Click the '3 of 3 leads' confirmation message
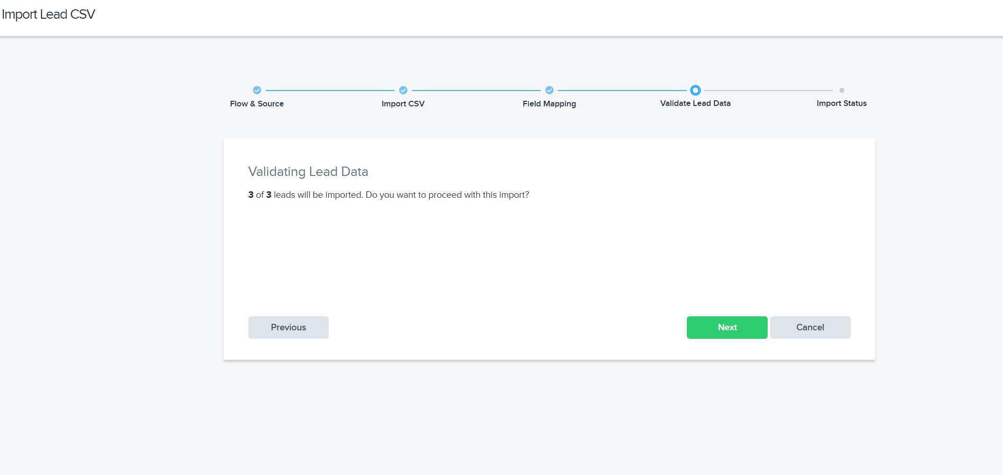The height and width of the screenshot is (475, 1003). tap(388, 195)
